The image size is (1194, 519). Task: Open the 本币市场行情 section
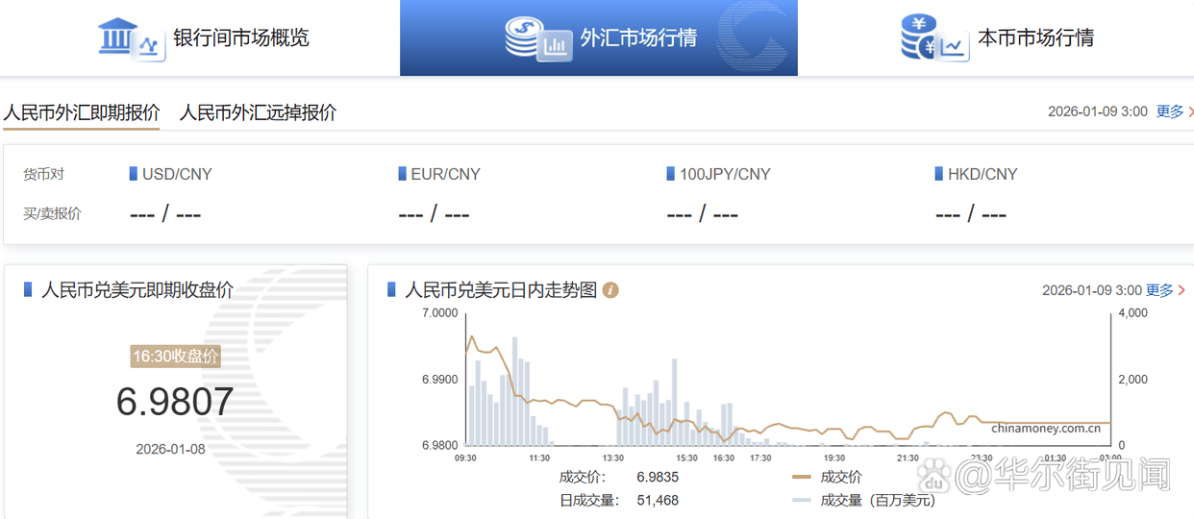click(x=1035, y=38)
